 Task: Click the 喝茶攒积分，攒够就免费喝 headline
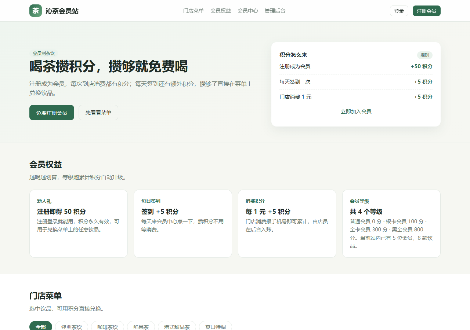point(109,66)
